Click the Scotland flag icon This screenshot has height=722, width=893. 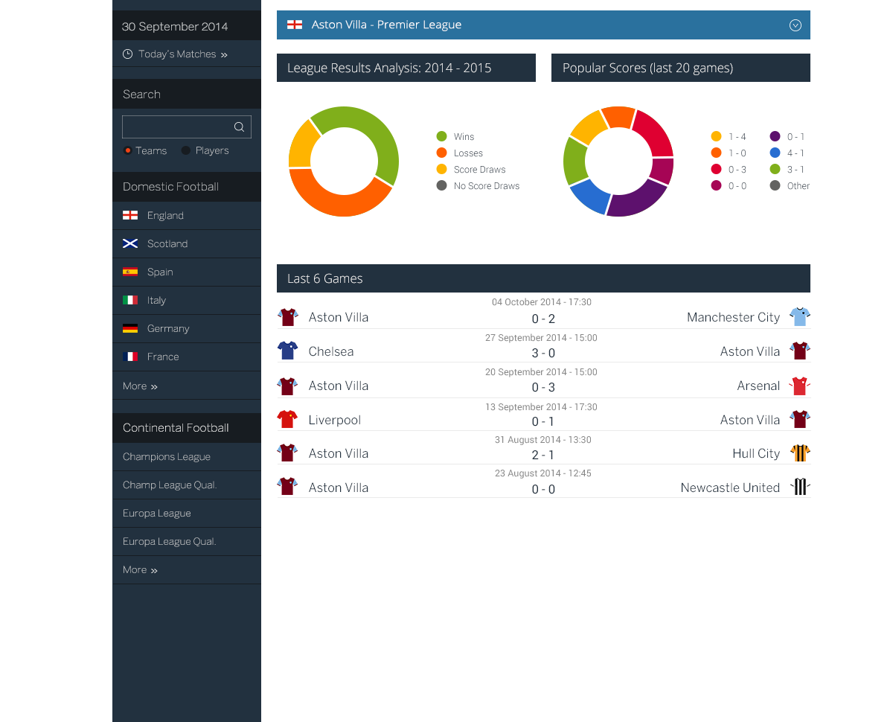coord(130,243)
